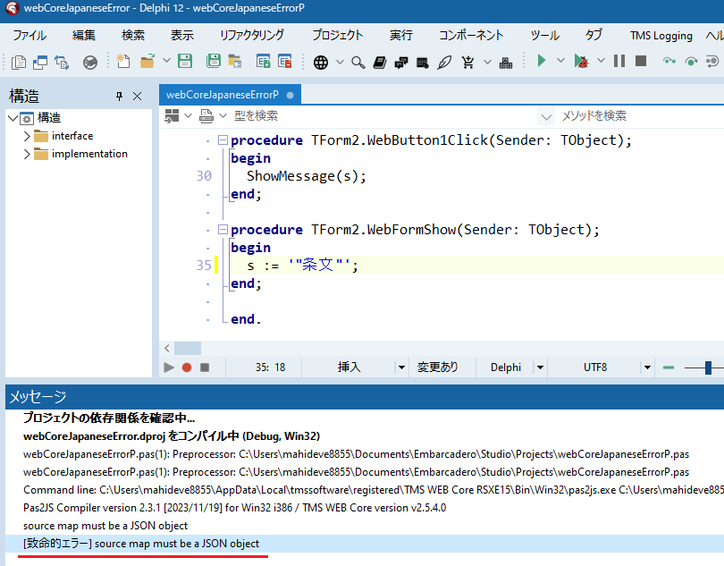Click the View Form windows icon
724x566 pixels.
pos(40,62)
